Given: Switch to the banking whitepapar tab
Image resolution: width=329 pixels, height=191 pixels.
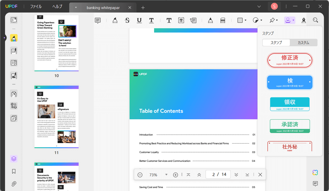Looking at the screenshot, I should (x=103, y=8).
